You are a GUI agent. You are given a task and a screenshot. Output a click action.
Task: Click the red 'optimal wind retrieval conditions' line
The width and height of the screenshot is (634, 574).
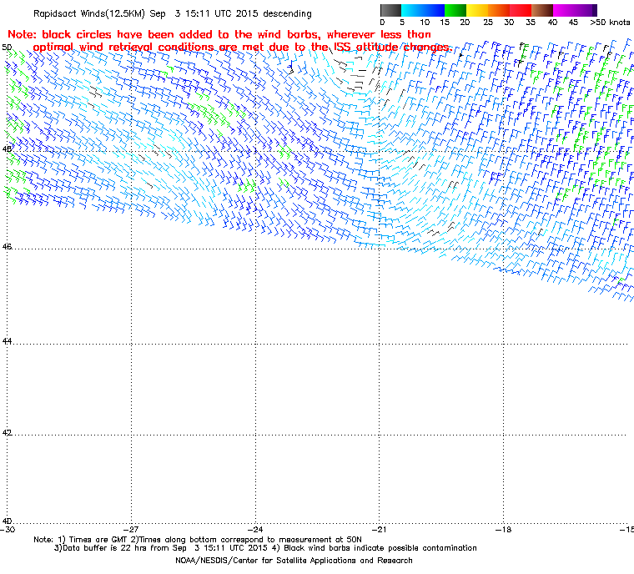click(242, 48)
